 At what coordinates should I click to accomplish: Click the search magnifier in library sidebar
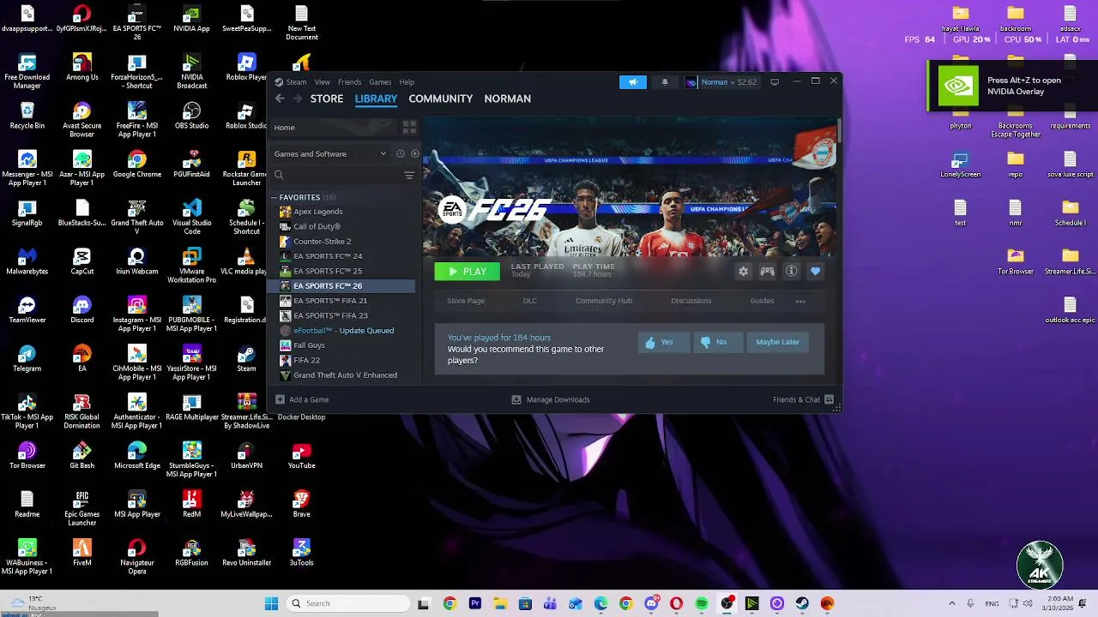coord(279,175)
